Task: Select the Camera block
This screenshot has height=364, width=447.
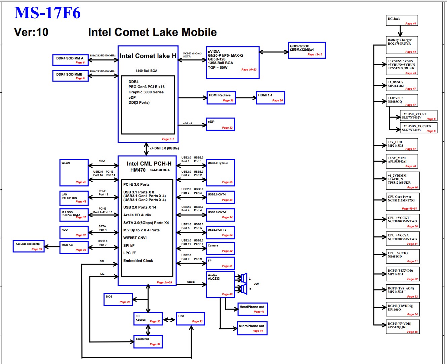Action: 220,248
